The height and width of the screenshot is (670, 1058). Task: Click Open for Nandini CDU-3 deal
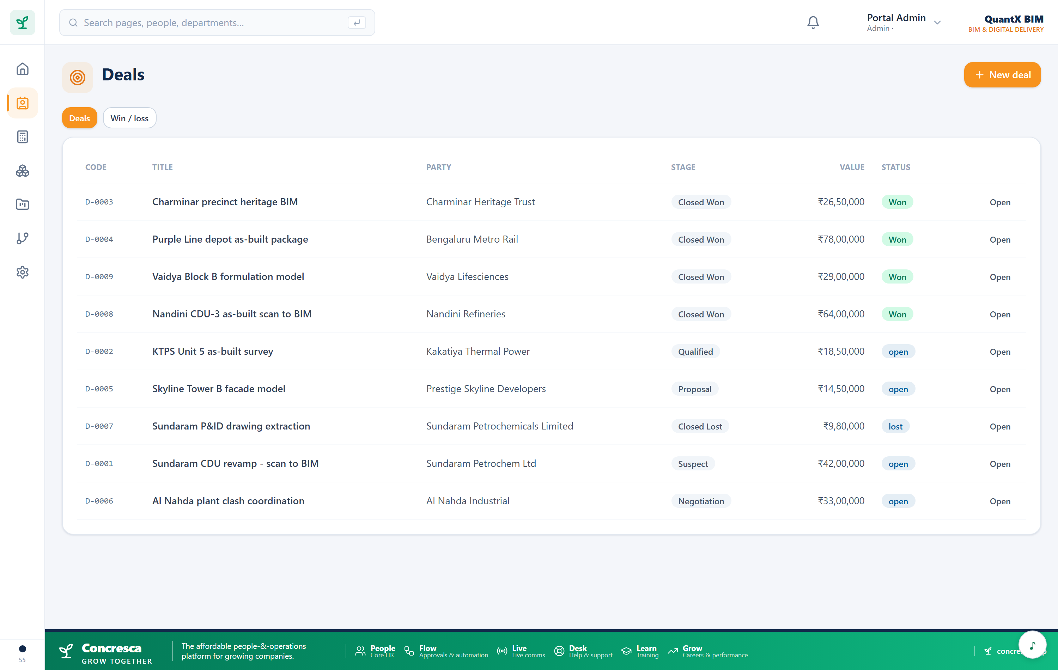coord(999,314)
